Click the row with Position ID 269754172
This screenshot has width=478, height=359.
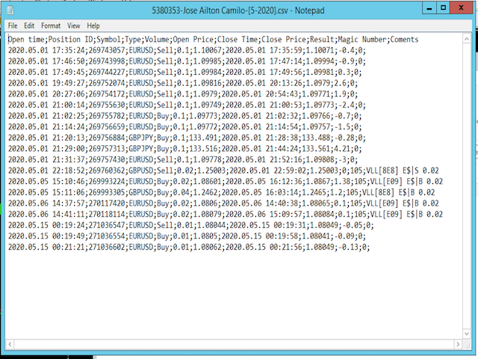(183, 94)
